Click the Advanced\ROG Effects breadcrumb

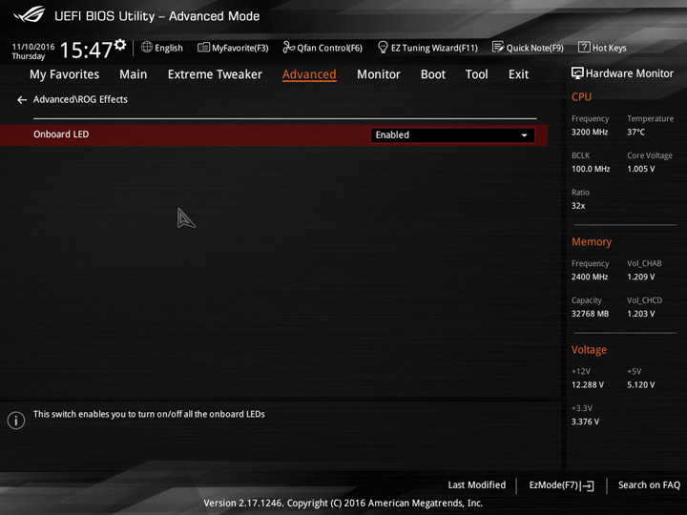click(80, 99)
